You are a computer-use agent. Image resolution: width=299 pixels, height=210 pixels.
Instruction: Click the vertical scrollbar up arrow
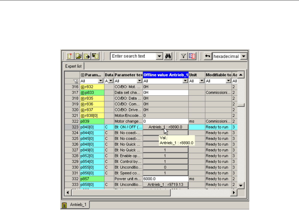[241, 75]
